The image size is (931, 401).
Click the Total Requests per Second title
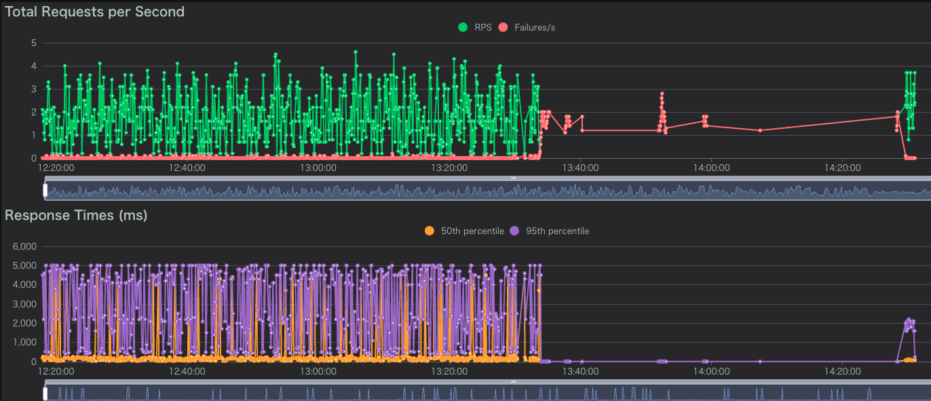94,12
